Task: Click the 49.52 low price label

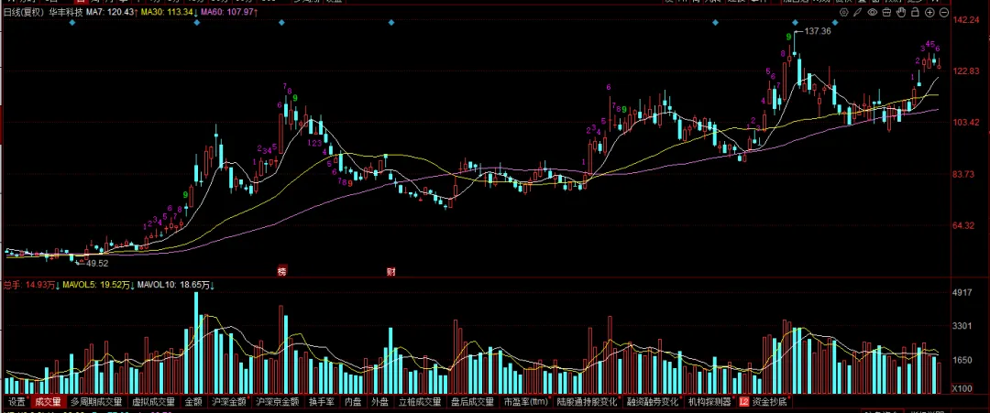Action: (97, 264)
